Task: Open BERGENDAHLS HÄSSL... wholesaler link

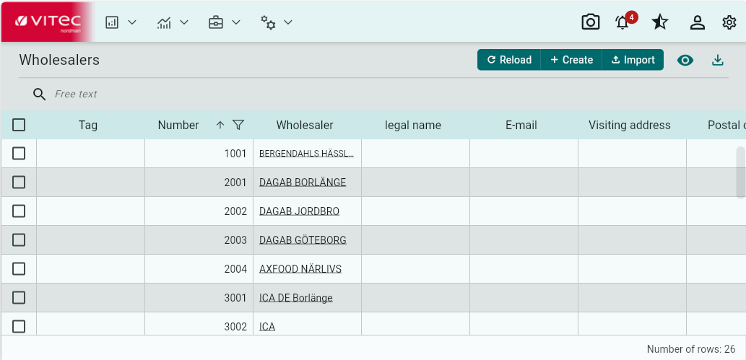Action: pyautogui.click(x=306, y=154)
